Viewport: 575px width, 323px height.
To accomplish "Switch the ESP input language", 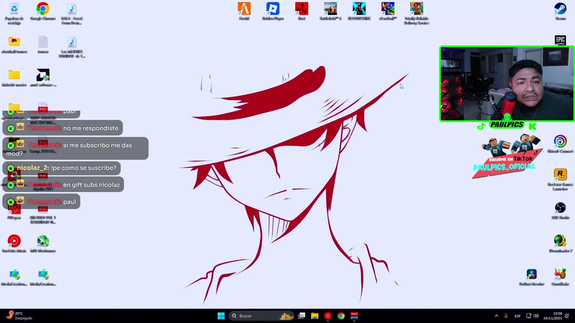I will [x=517, y=316].
